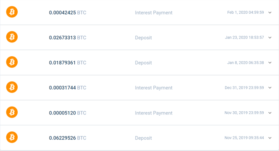Image resolution: width=279 pixels, height=151 pixels.
Task: Click the Bitcoin icon beside 0.06229526 BTC
Action: [12, 137]
